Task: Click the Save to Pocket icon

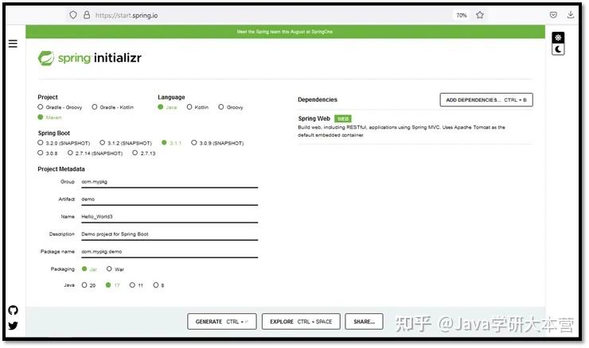Action: [553, 14]
